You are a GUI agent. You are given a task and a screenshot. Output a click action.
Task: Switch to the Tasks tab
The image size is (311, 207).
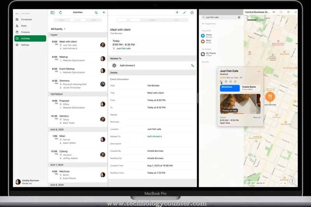tap(62, 20)
